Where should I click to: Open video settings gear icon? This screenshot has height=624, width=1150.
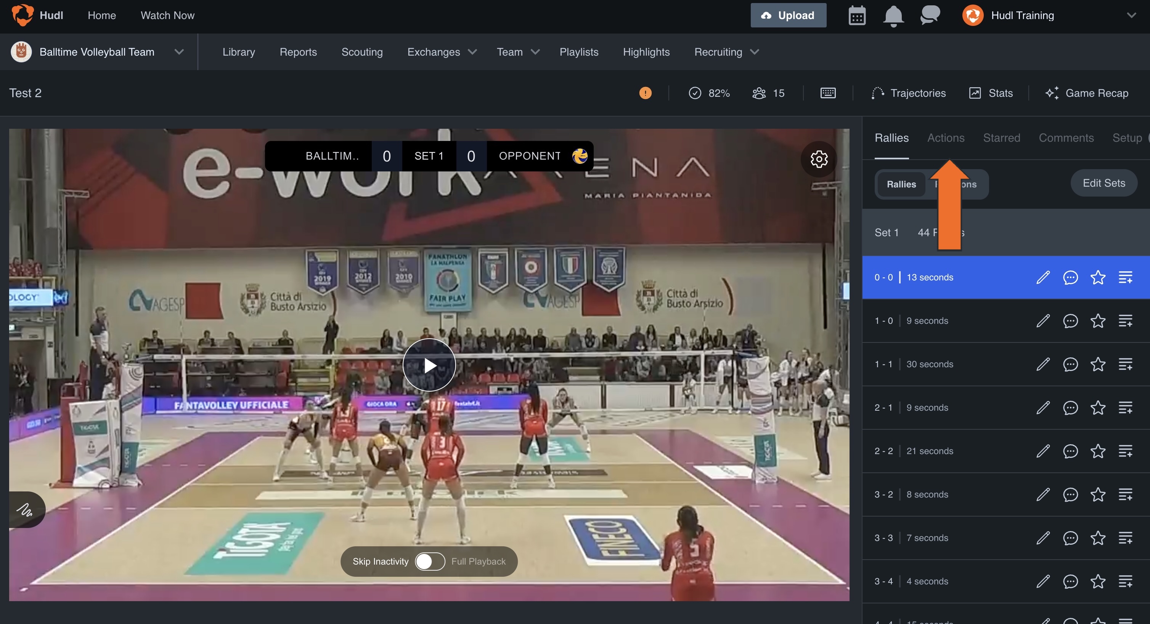tap(819, 159)
